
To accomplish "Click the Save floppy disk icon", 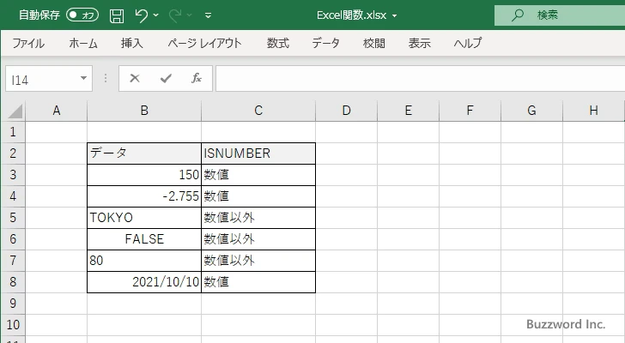I will click(117, 15).
